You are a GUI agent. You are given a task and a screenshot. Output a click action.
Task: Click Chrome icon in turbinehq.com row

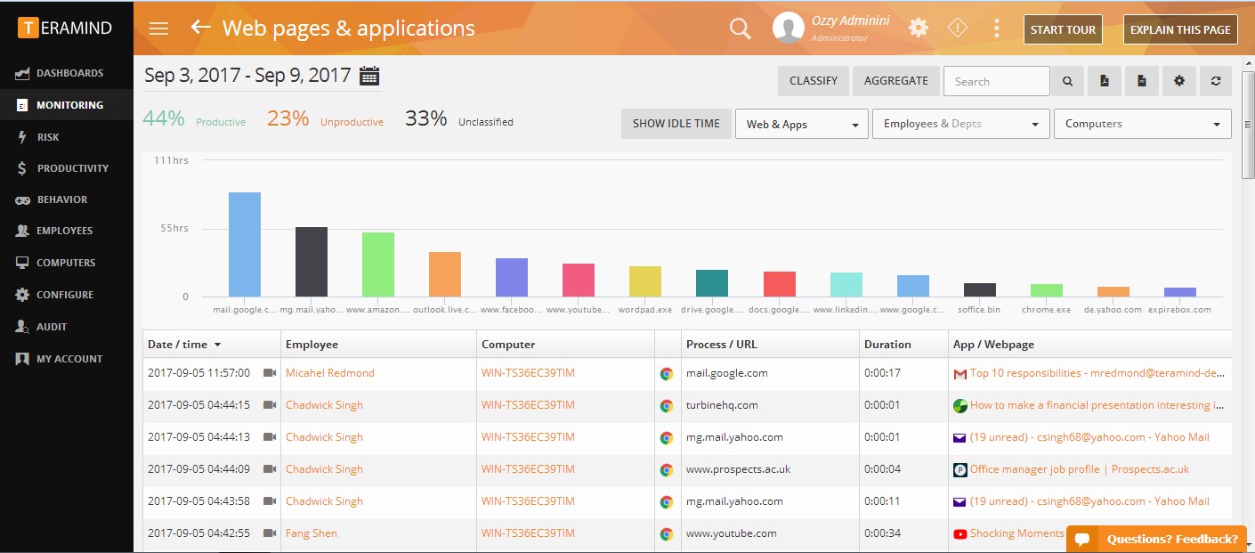click(666, 406)
